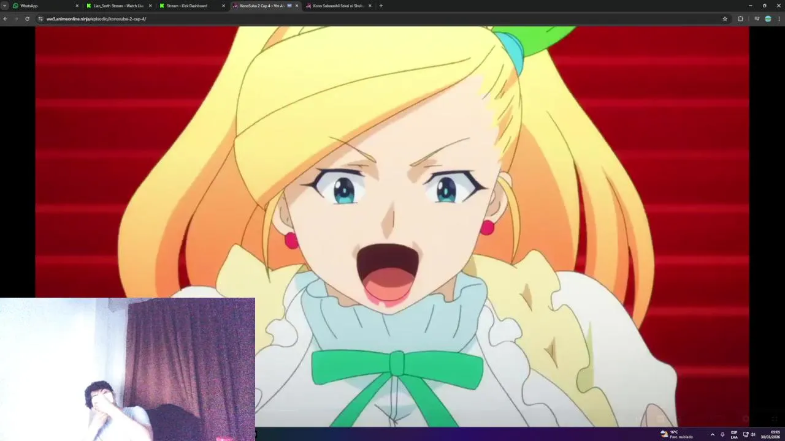785x441 pixels.
Task: Close the WhatsApp tab
Action: click(77, 6)
